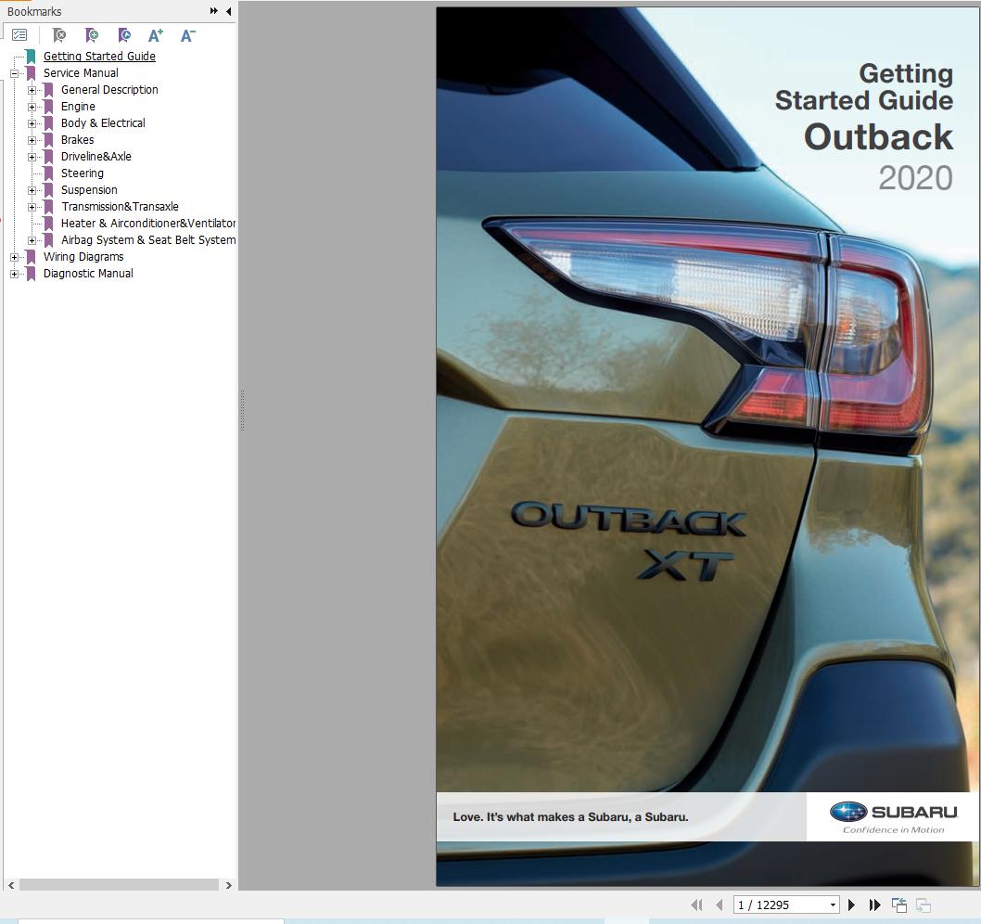Collapse the Bookmarks panel with the arrow

pyautogui.click(x=228, y=12)
